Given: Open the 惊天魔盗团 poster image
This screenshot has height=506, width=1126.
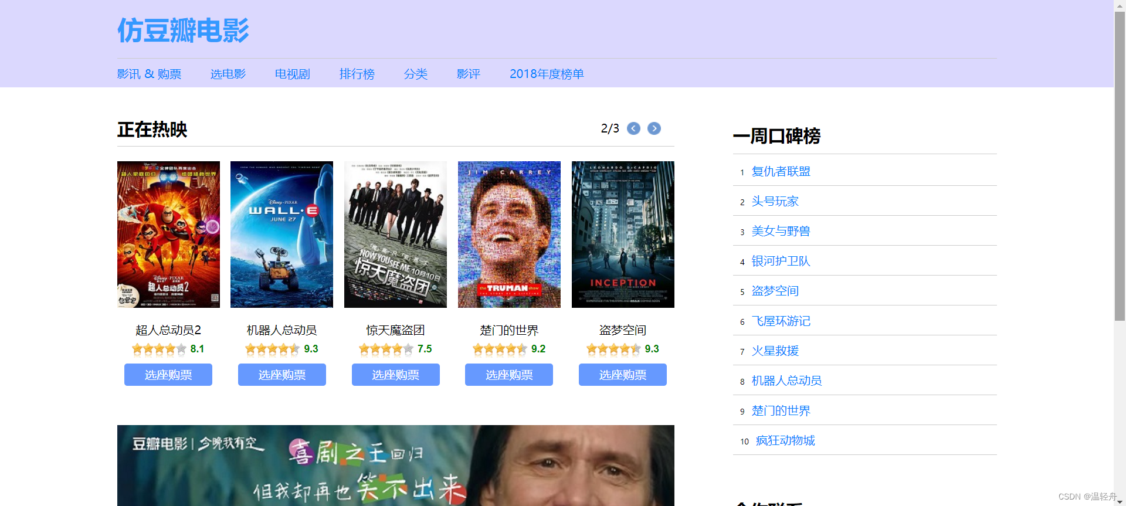Looking at the screenshot, I should 395,235.
